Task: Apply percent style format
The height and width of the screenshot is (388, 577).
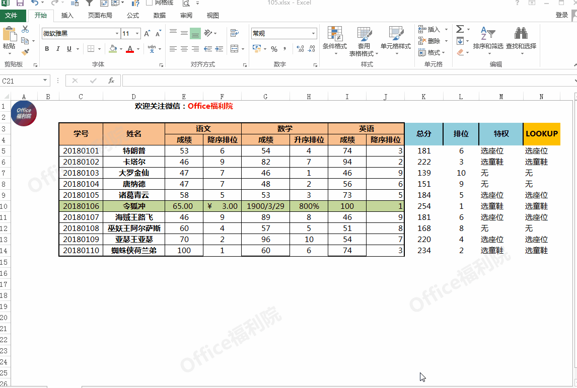Action: pos(274,49)
